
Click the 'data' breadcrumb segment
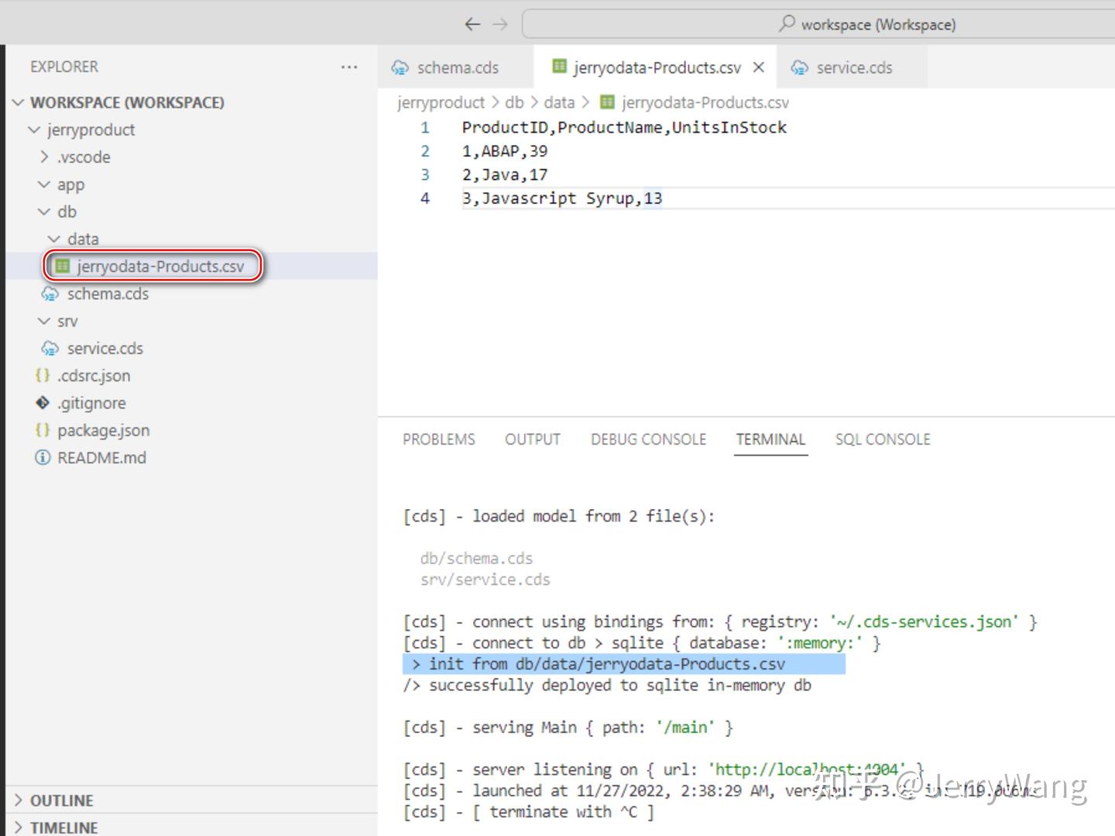pyautogui.click(x=558, y=102)
